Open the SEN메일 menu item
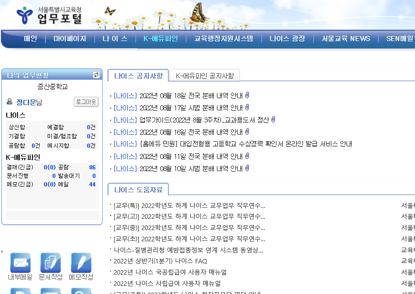 (400, 39)
